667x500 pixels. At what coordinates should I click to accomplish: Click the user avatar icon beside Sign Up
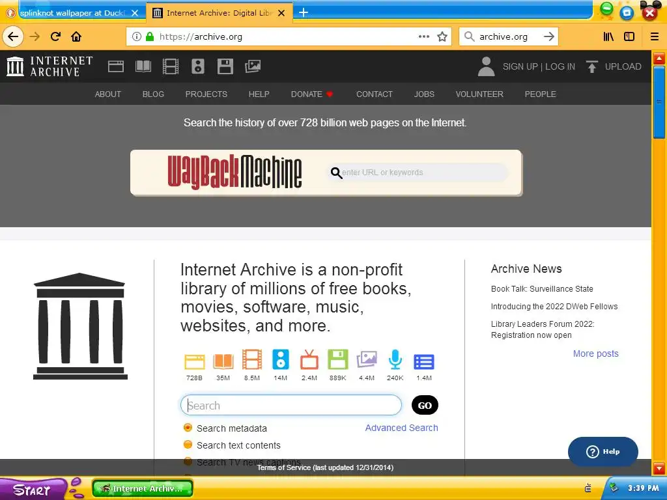pyautogui.click(x=486, y=66)
